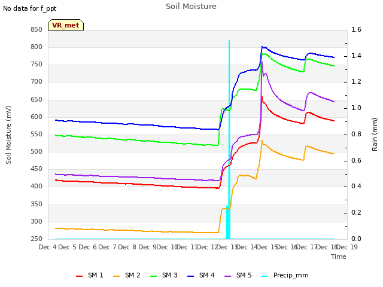The height and width of the screenshot is (287, 383).
Task: Toggle SM 3 series in the legend
Action: [x=163, y=275]
